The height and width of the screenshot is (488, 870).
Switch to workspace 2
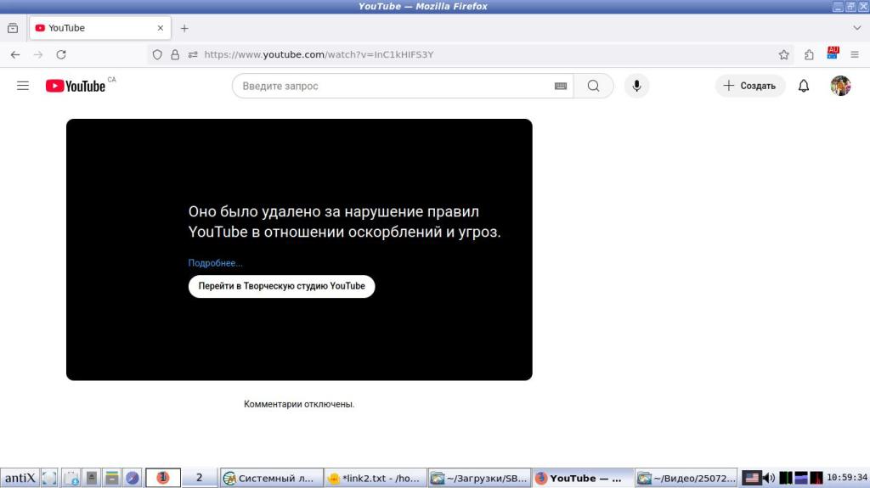click(x=199, y=478)
